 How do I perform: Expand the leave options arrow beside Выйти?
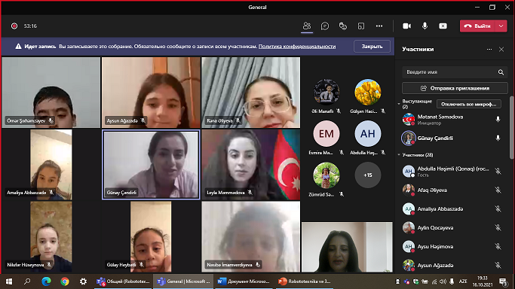pos(501,26)
